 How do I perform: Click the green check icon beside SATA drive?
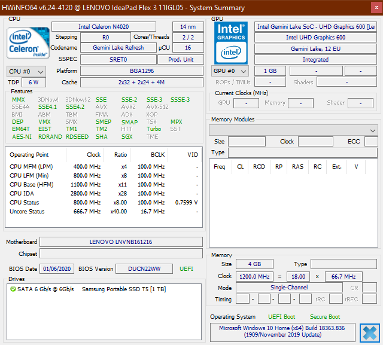(13, 289)
